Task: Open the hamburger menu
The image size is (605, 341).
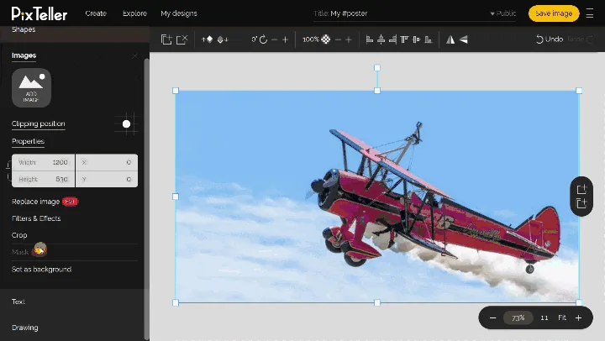Action: click(590, 13)
